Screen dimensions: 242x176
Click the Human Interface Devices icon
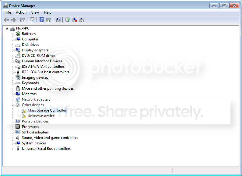[x=18, y=61]
